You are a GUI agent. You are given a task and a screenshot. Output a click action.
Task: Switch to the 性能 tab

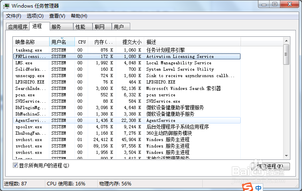click(x=83, y=27)
